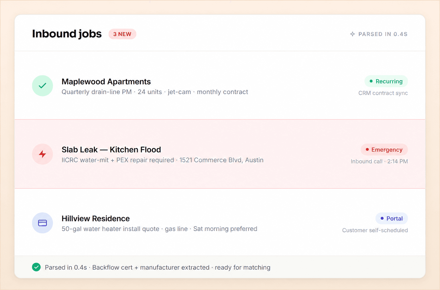Select the Portal status pill

[392, 218]
